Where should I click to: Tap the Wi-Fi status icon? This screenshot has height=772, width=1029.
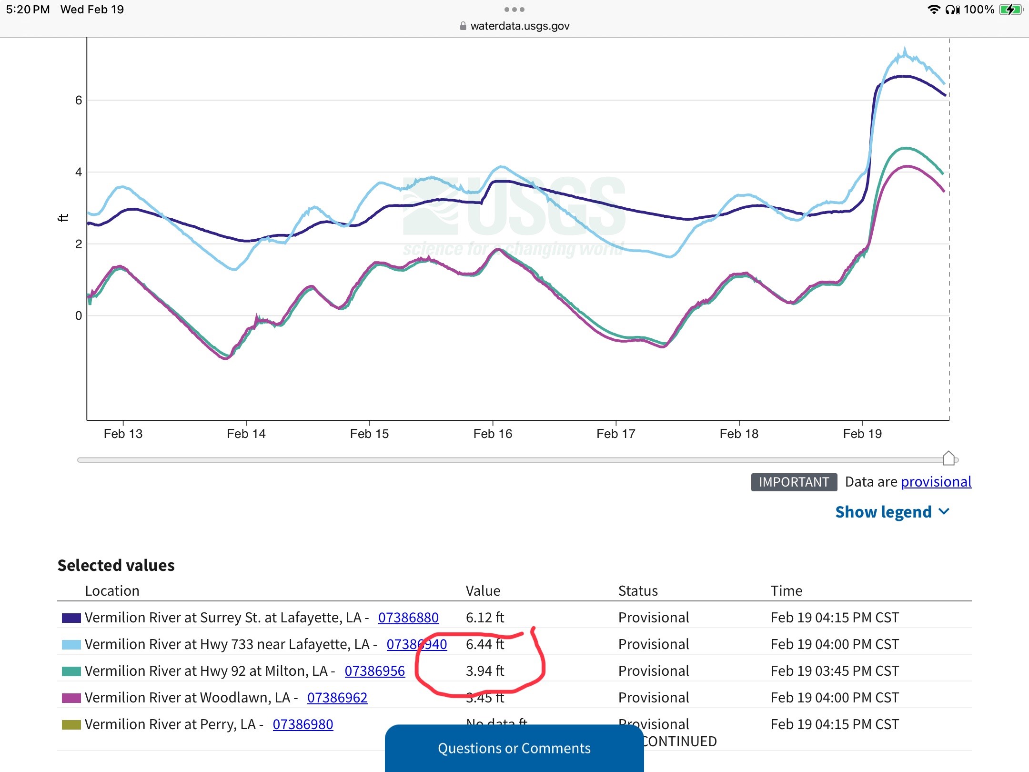point(934,10)
